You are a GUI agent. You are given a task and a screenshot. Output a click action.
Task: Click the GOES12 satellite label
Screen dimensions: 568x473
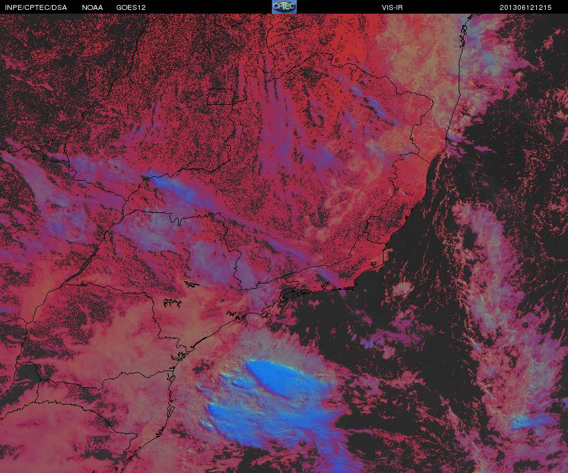point(131,7)
